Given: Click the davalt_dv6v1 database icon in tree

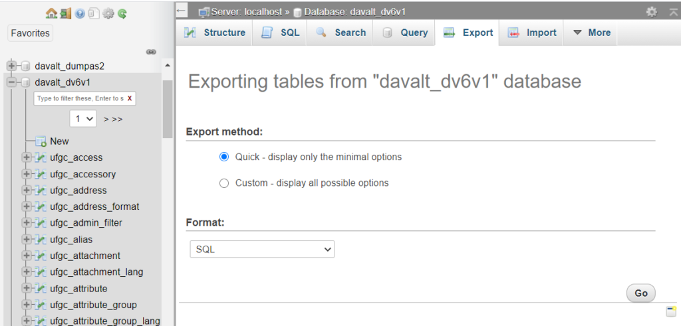Looking at the screenshot, I should (26, 82).
